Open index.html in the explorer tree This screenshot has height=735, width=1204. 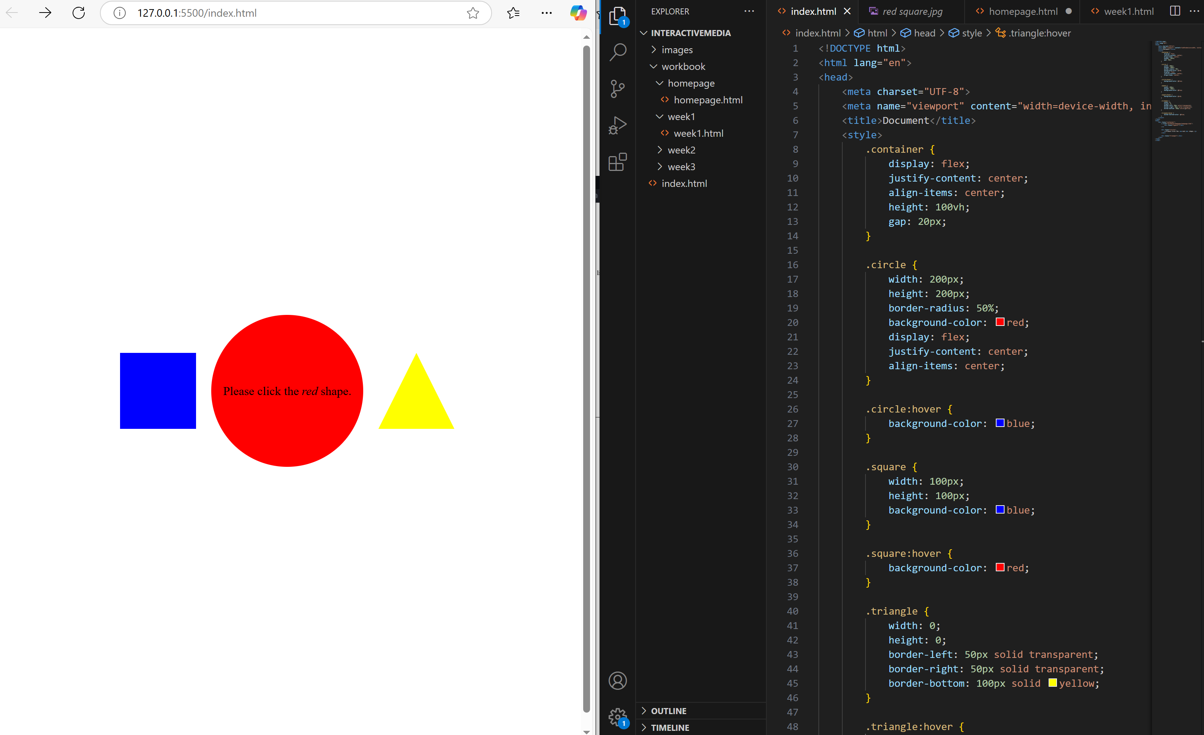point(701,183)
